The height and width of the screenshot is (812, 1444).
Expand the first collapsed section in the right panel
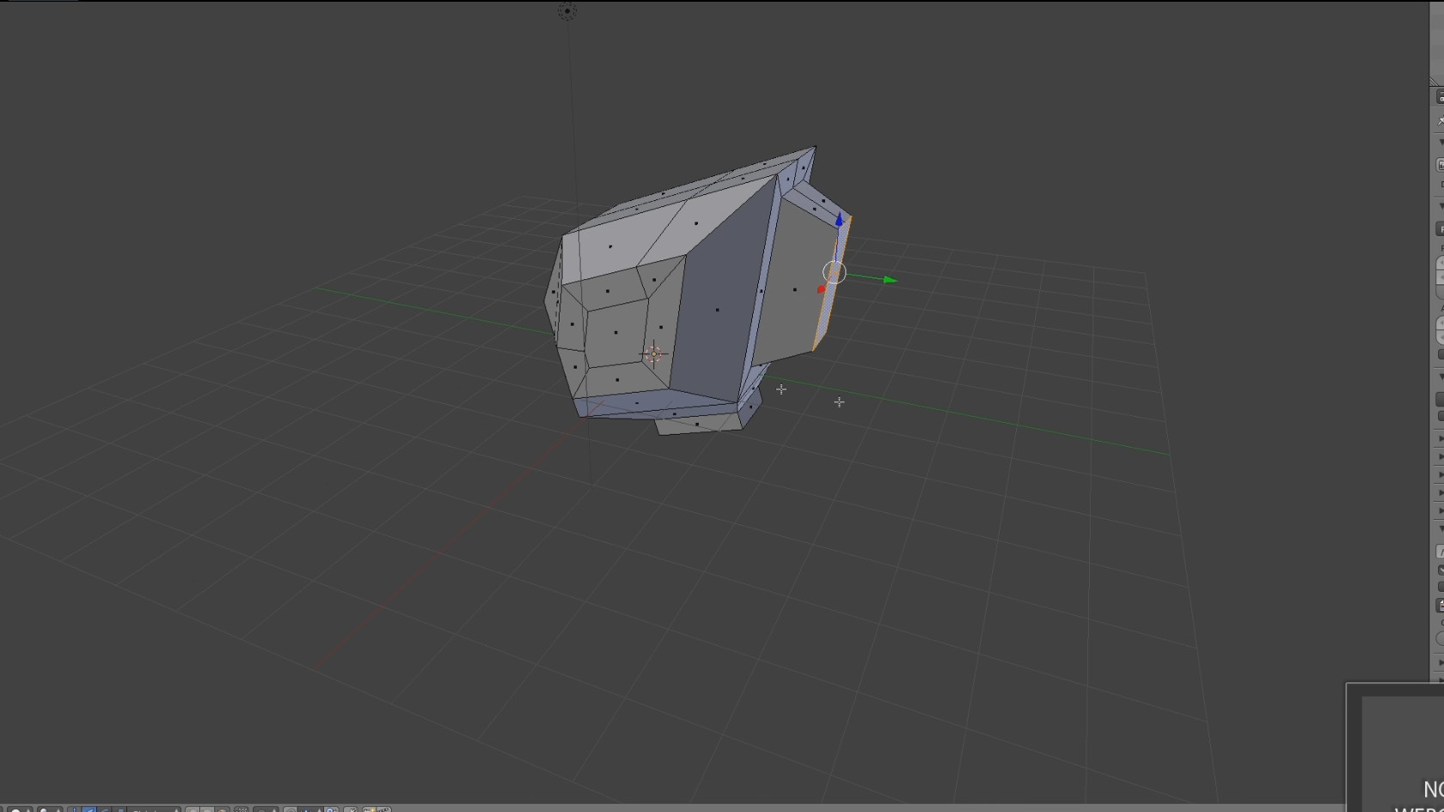coord(1441,438)
